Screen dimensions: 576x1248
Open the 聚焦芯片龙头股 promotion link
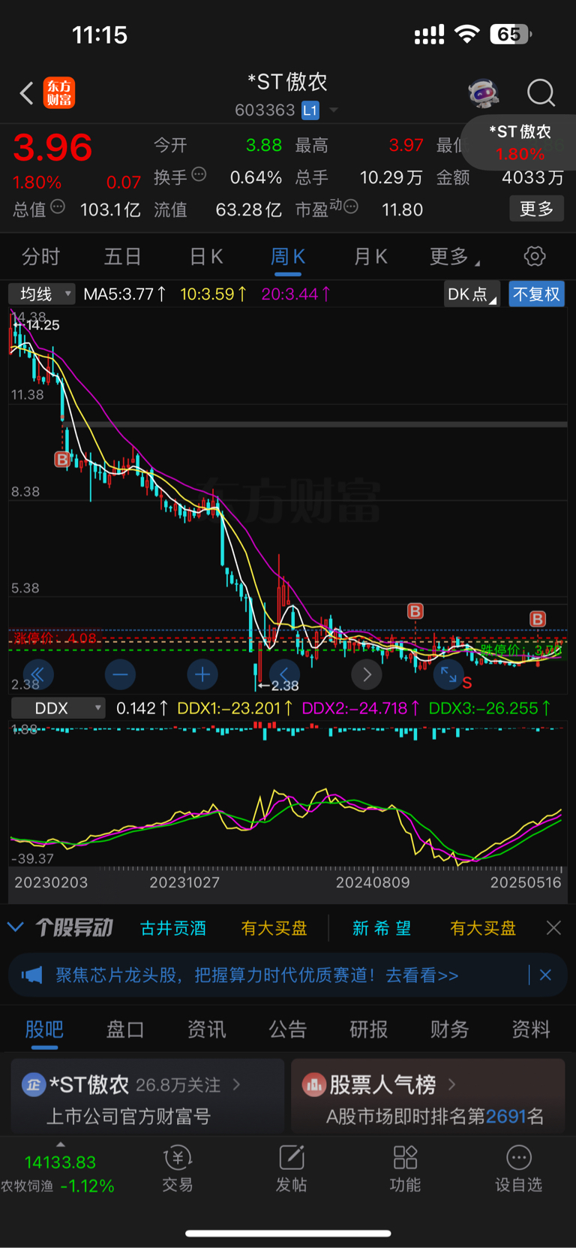tap(256, 975)
